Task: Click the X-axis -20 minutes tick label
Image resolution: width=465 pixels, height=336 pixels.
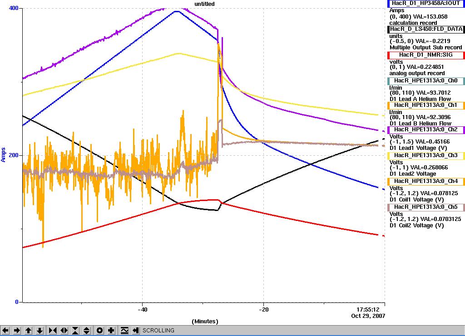Action: coord(264,310)
